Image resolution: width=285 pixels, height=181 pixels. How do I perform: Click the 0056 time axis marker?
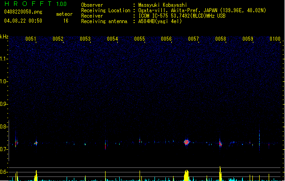[166, 39]
